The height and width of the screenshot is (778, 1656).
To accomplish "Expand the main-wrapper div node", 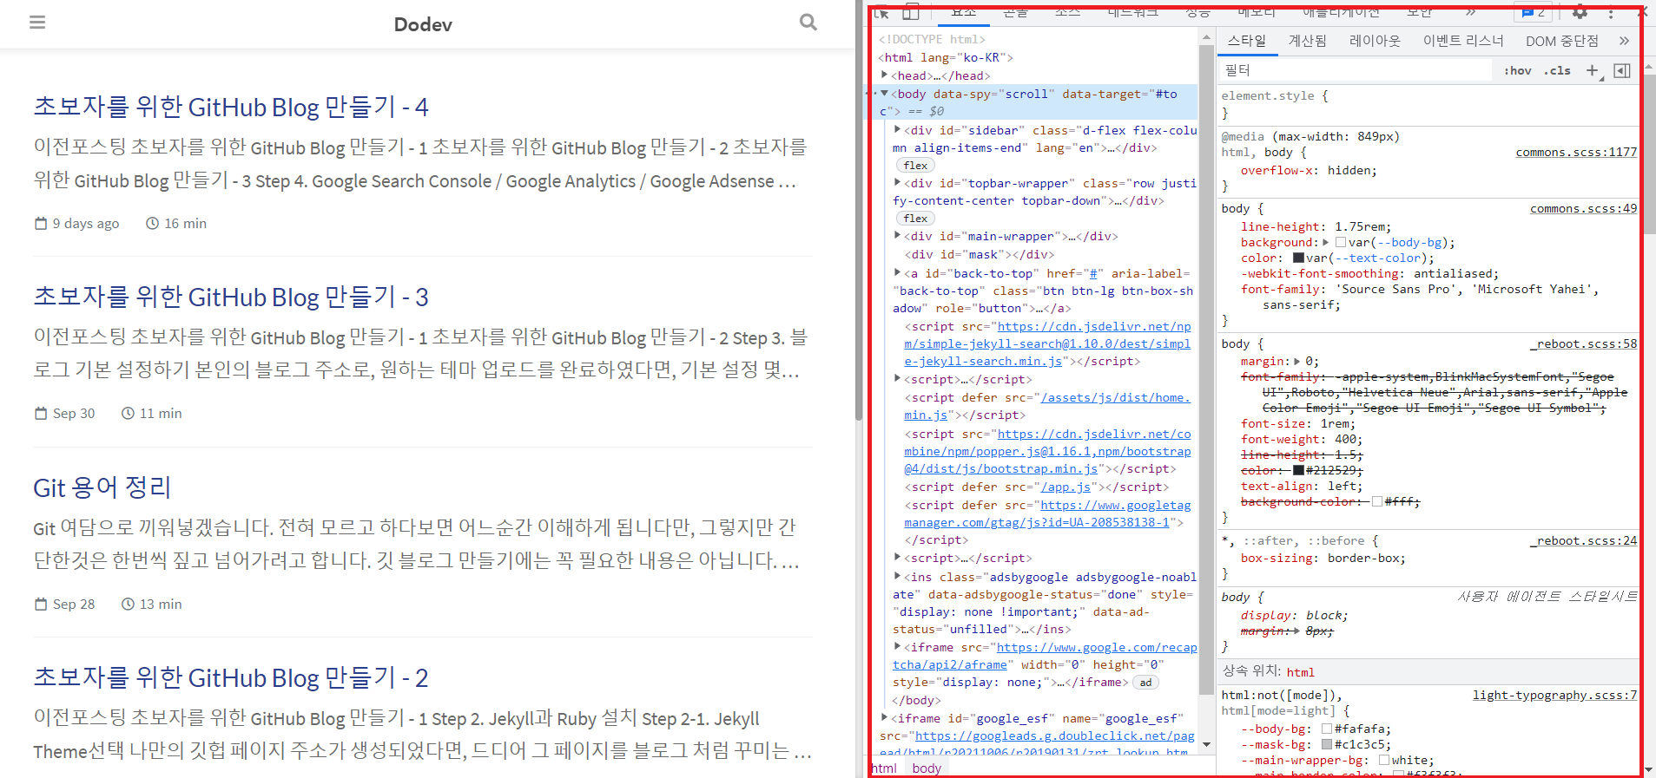I will click(x=898, y=236).
